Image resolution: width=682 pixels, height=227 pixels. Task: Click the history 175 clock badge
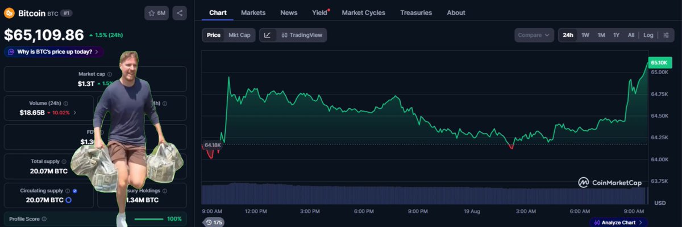point(214,222)
